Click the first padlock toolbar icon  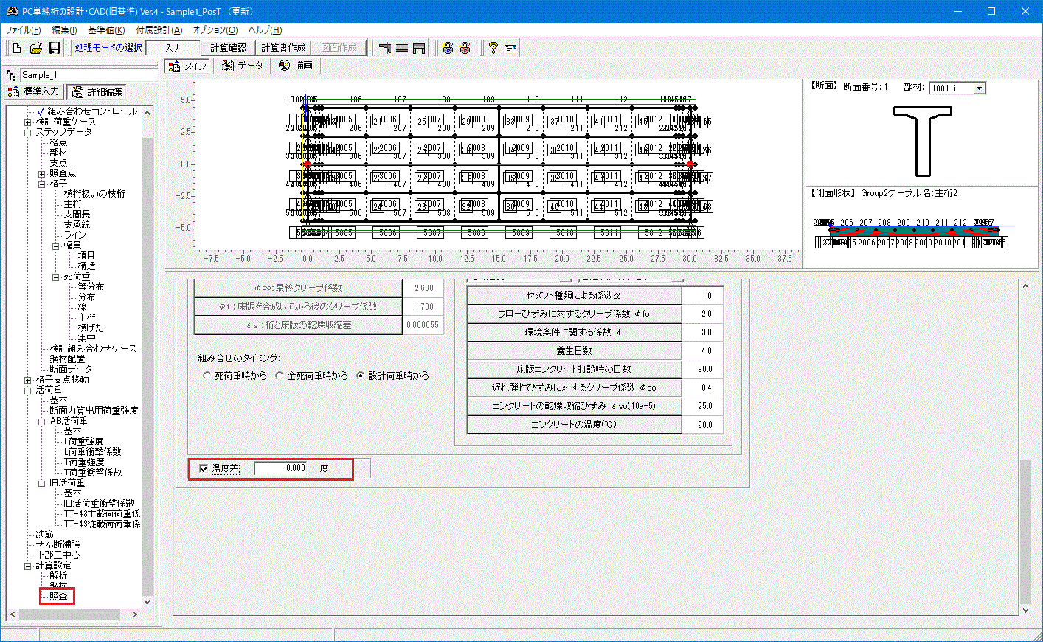(x=447, y=48)
